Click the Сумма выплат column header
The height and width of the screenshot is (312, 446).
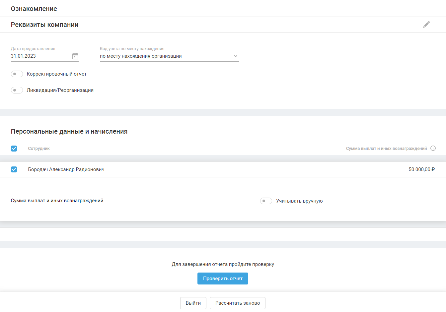[x=386, y=149]
